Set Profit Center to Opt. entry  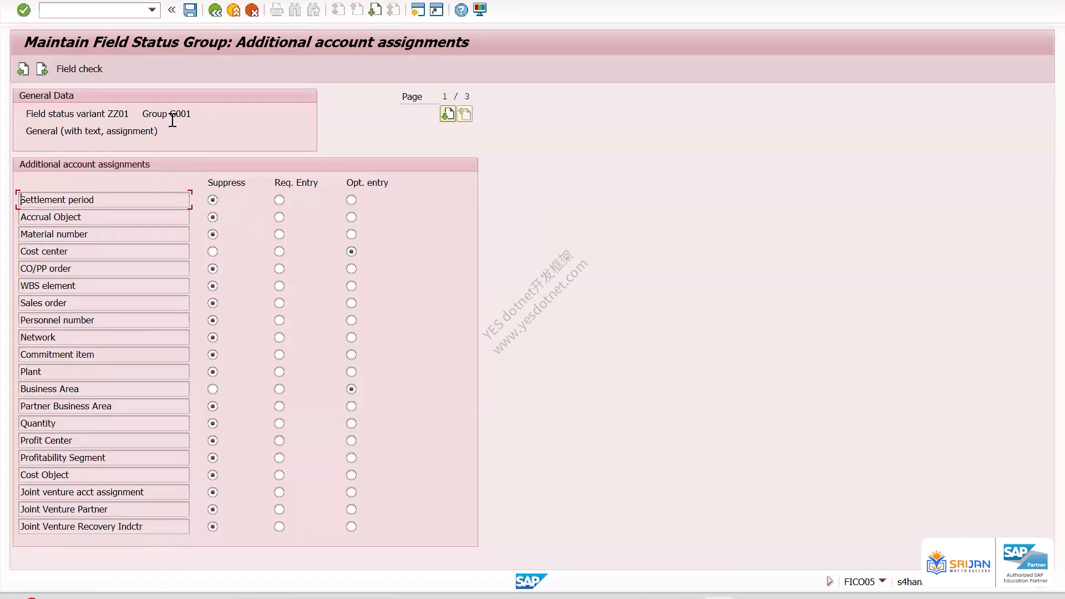351,440
